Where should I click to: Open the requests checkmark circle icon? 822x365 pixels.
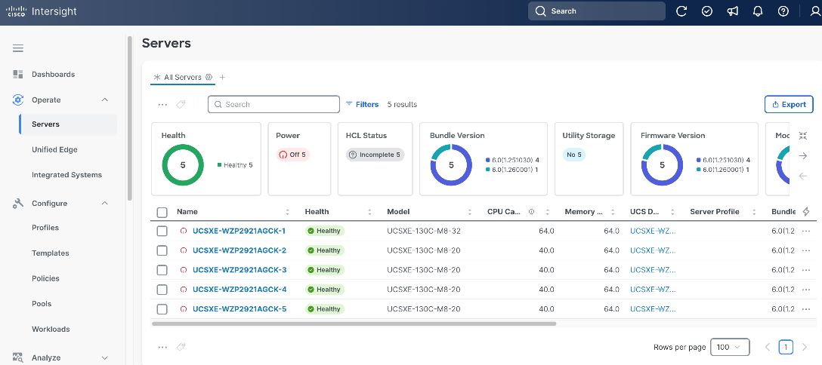[707, 11]
